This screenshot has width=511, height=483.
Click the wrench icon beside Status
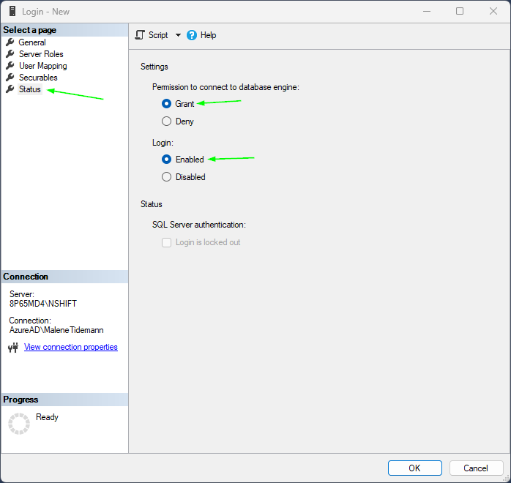(x=10, y=89)
